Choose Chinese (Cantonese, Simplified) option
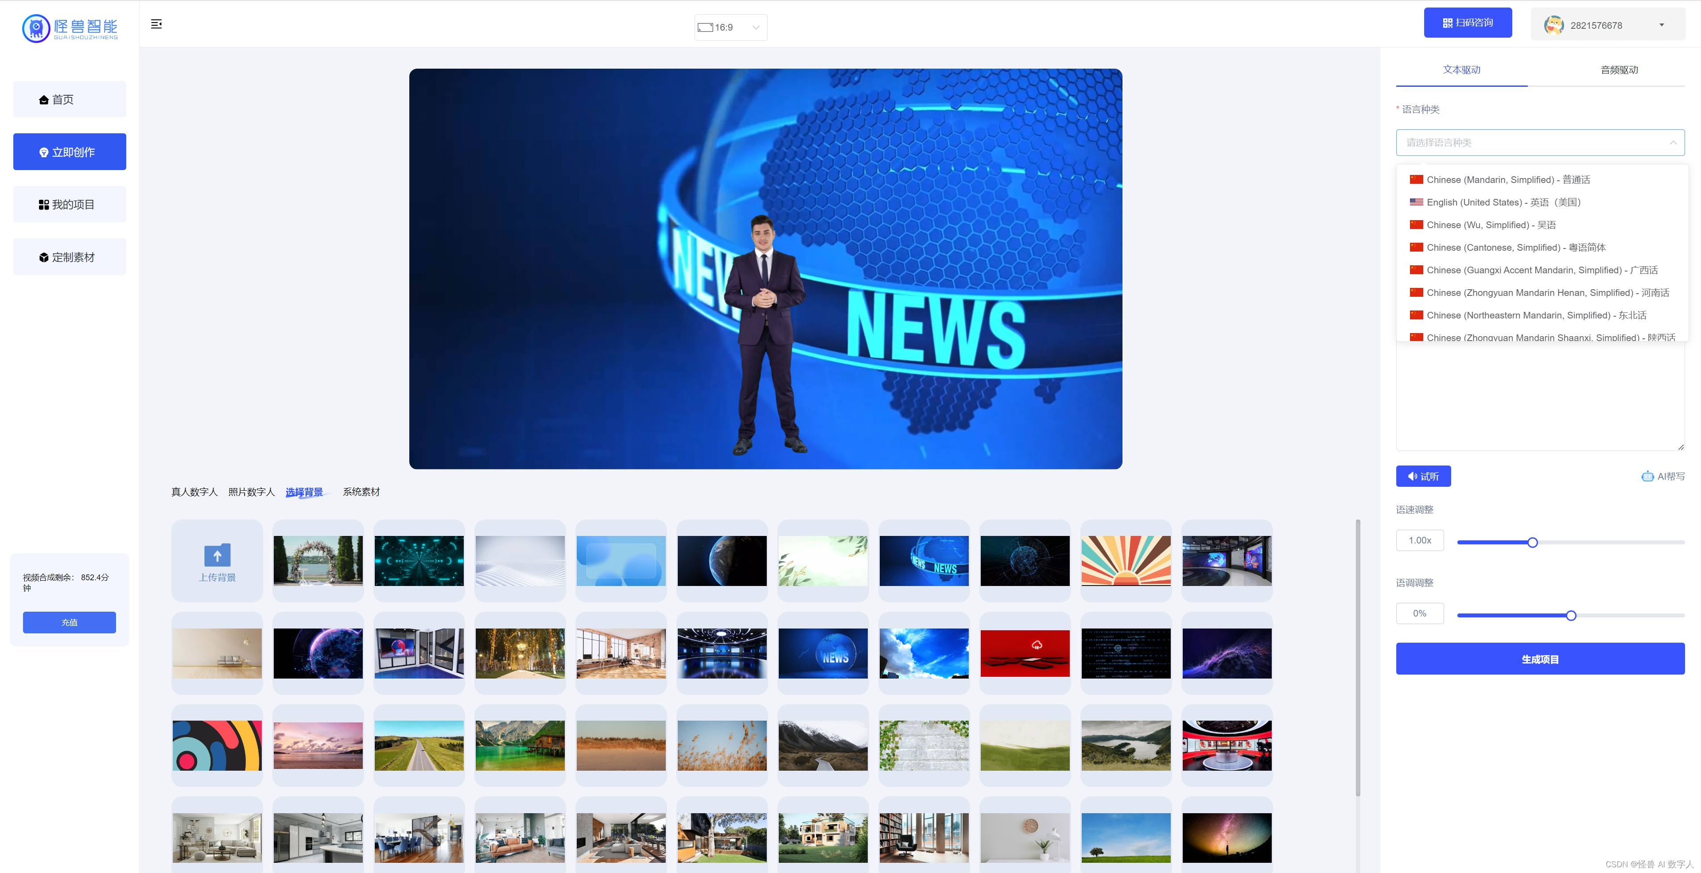The width and height of the screenshot is (1701, 873). pyautogui.click(x=1515, y=248)
